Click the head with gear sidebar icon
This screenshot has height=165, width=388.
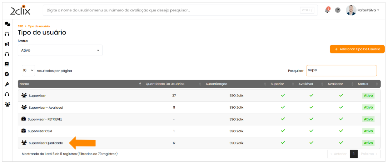(7, 74)
